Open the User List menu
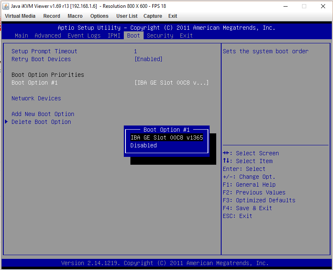The height and width of the screenshot is (270, 333). click(x=127, y=16)
